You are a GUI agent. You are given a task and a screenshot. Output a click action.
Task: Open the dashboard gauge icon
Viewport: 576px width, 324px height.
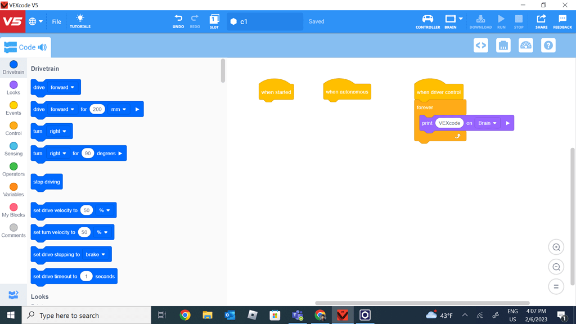525,45
